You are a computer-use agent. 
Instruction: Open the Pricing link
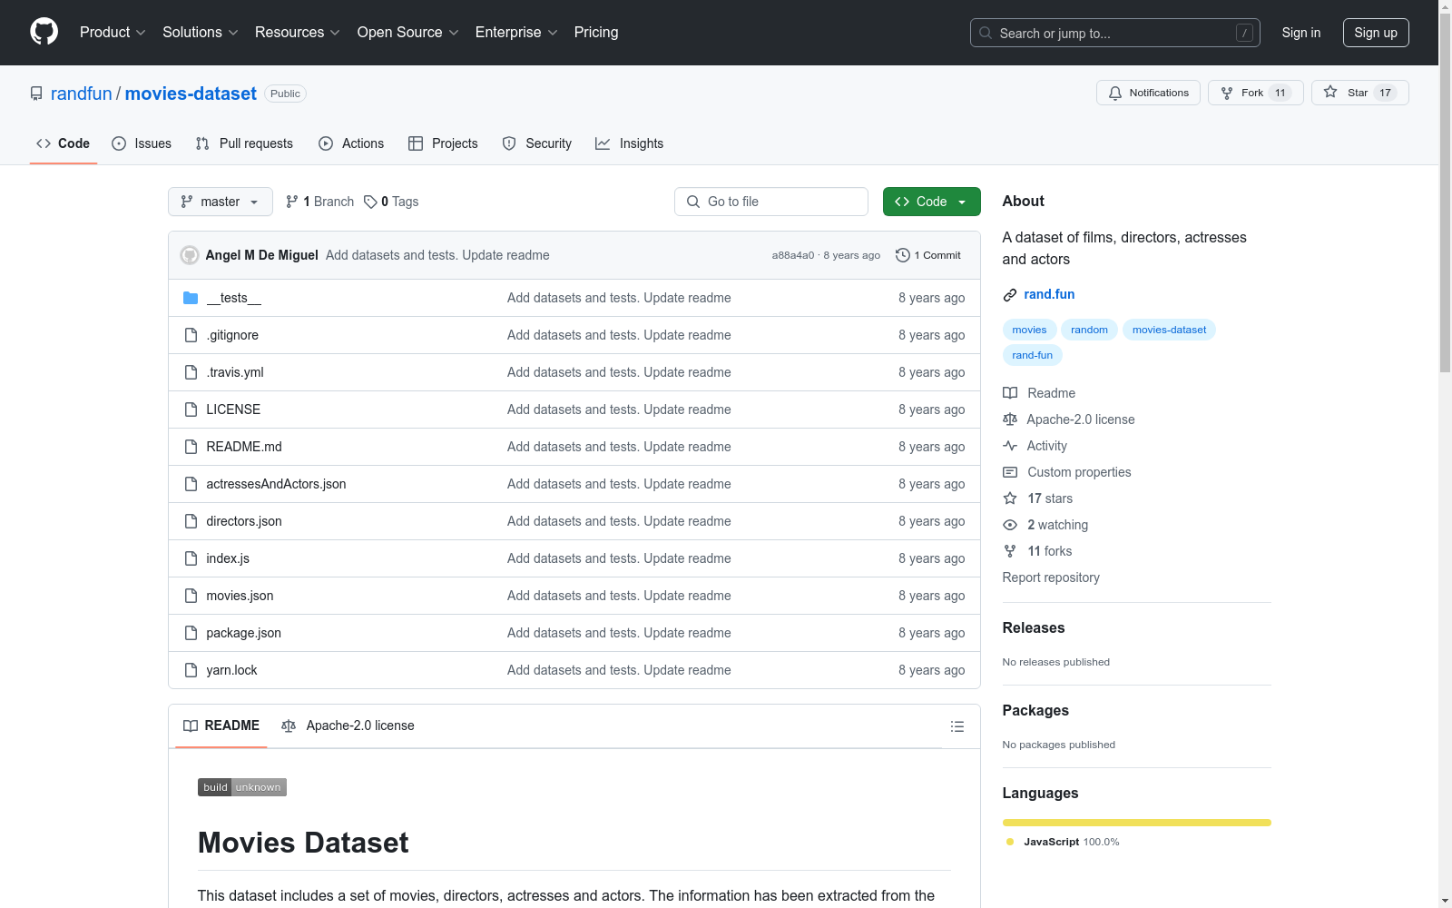pos(596,32)
